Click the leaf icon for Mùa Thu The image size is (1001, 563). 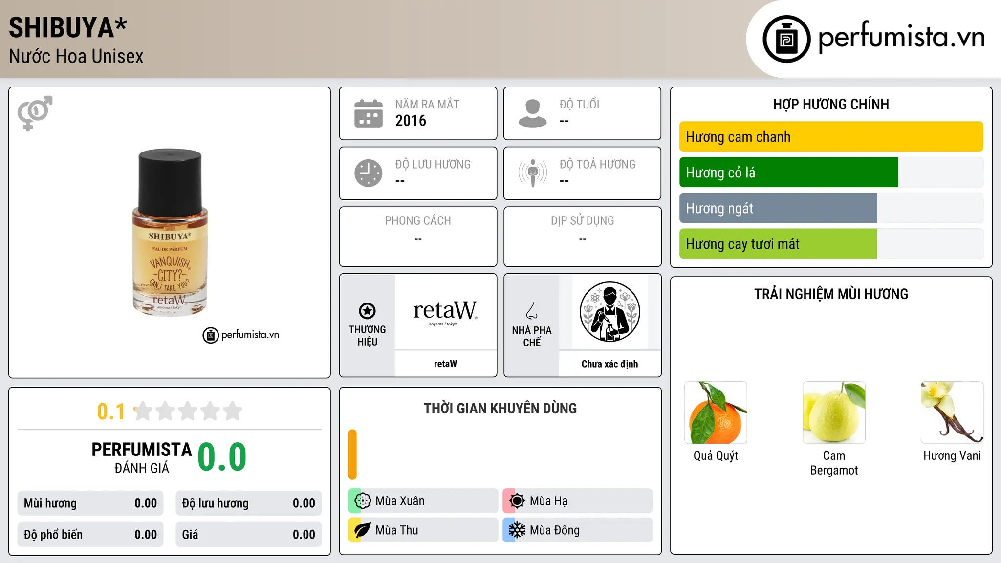click(363, 530)
